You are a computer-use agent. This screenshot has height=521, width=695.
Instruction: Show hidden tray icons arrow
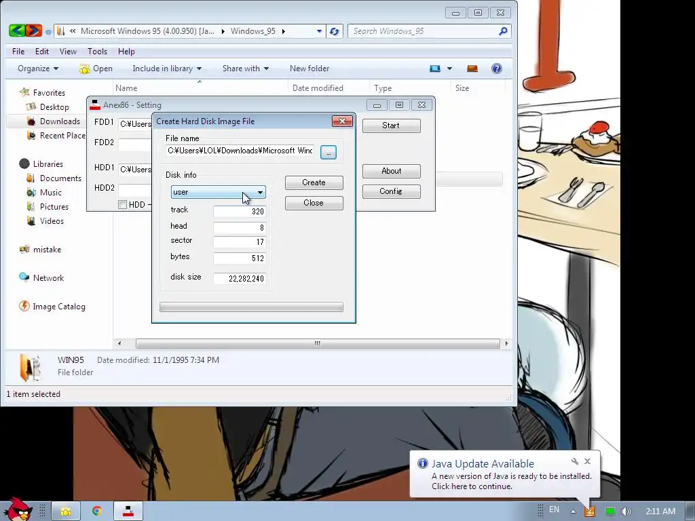click(x=573, y=512)
